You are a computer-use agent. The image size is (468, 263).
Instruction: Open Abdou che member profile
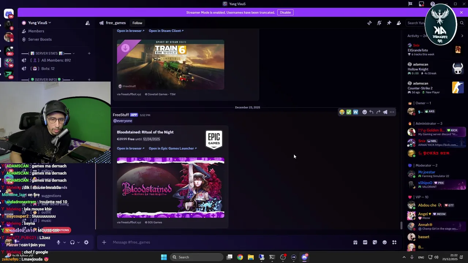point(435,205)
